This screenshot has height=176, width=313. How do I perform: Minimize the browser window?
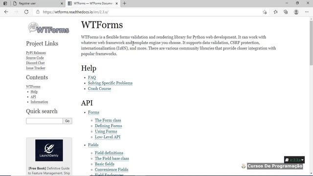click(287, 3)
